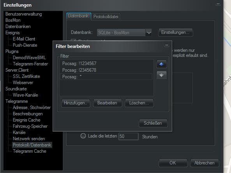Select the SQLite - BosMon combo box
This screenshot has width=231, height=173.
pos(124,33)
